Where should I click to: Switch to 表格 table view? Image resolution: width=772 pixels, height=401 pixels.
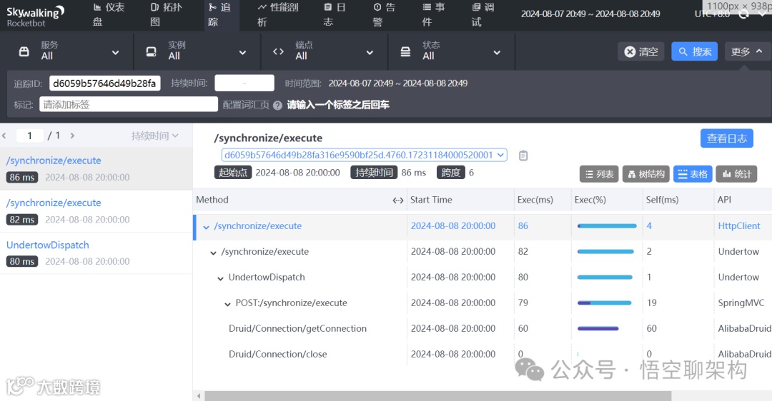pos(693,174)
